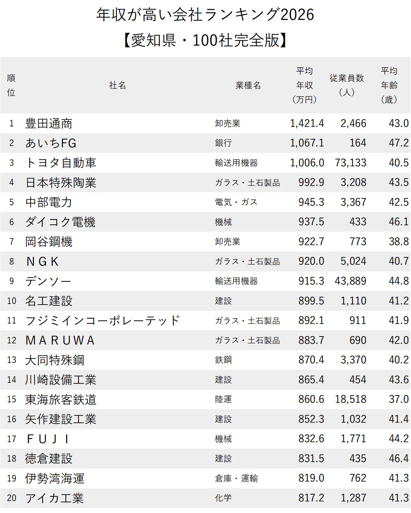This screenshot has width=411, height=513.
Task: Click employee count 1,287 for アイカ工業
Action: pyautogui.click(x=353, y=498)
